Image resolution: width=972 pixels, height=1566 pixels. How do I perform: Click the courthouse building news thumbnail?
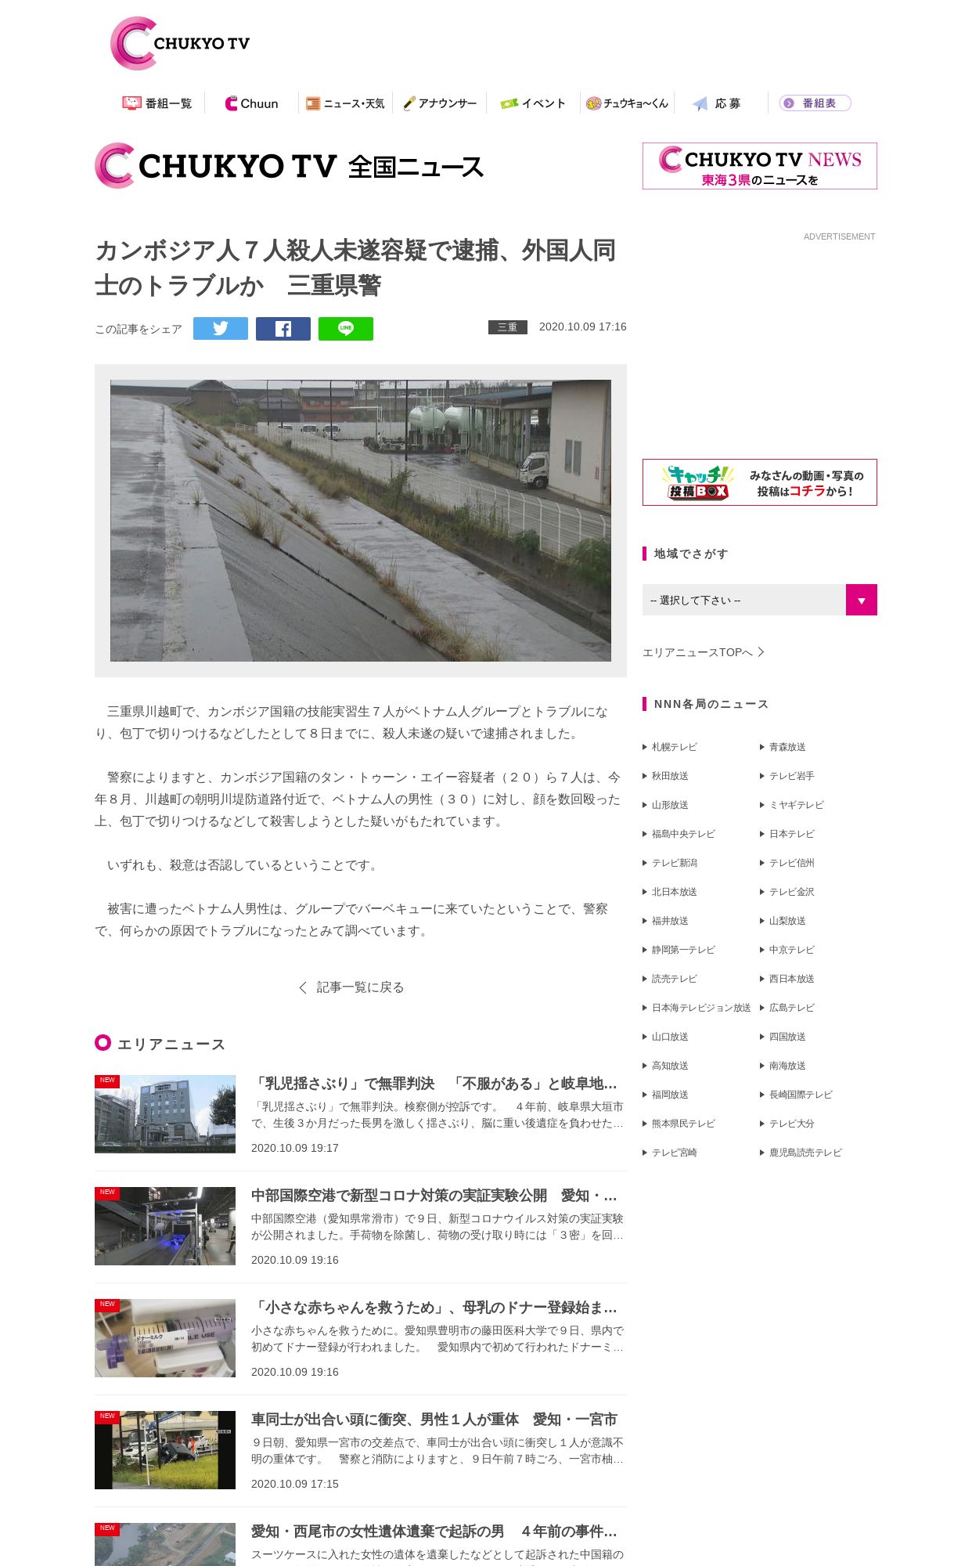165,1114
